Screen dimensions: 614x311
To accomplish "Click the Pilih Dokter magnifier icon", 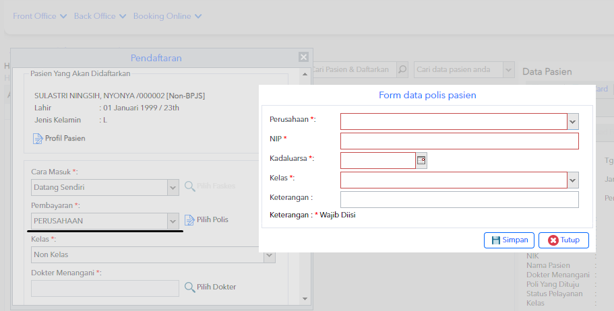I will [x=190, y=287].
